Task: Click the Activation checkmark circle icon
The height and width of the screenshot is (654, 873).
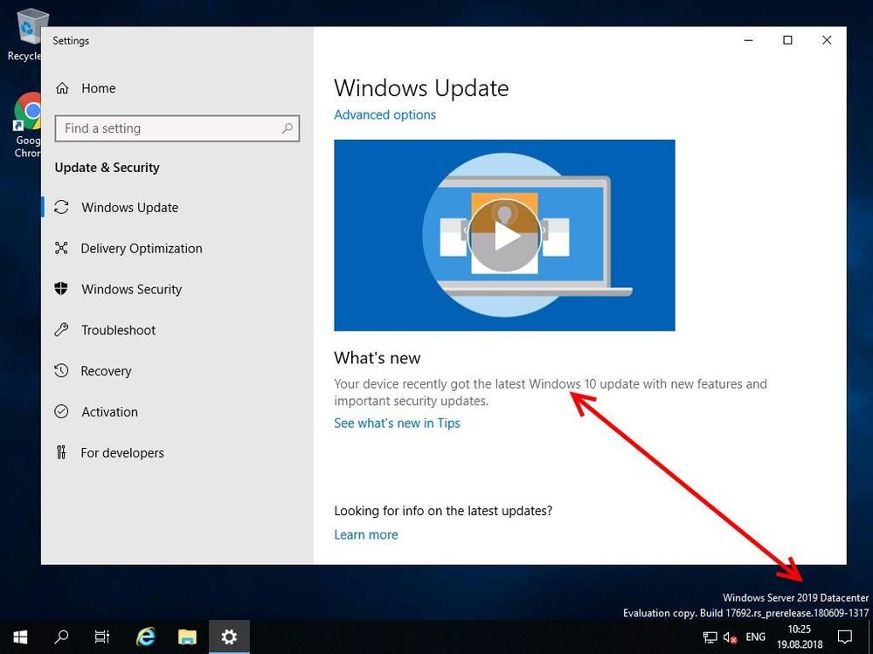Action: click(61, 411)
